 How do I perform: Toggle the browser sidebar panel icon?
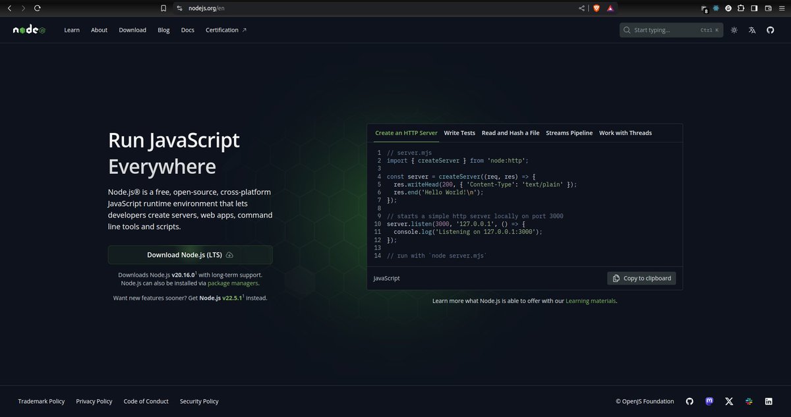click(754, 8)
